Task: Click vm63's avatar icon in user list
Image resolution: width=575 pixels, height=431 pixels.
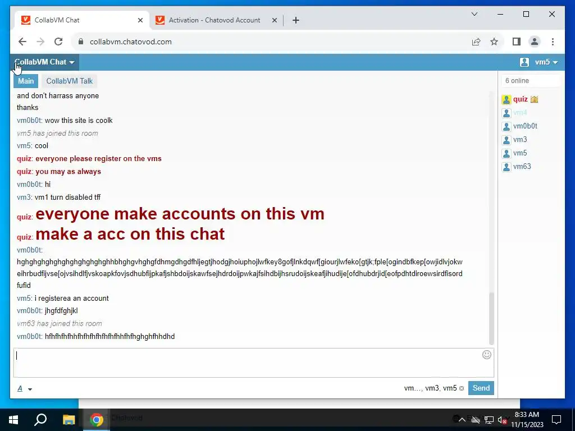Action: click(506, 167)
